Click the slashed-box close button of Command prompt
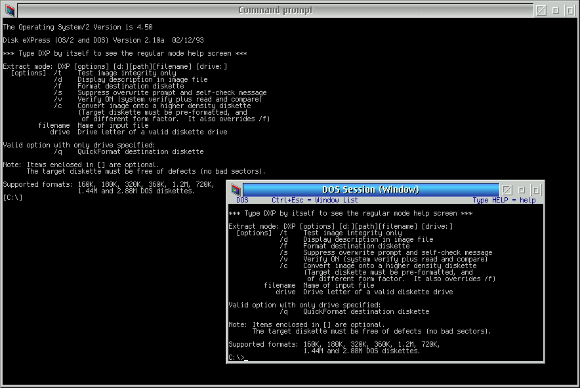This screenshot has height=388, width=580. pos(541,10)
